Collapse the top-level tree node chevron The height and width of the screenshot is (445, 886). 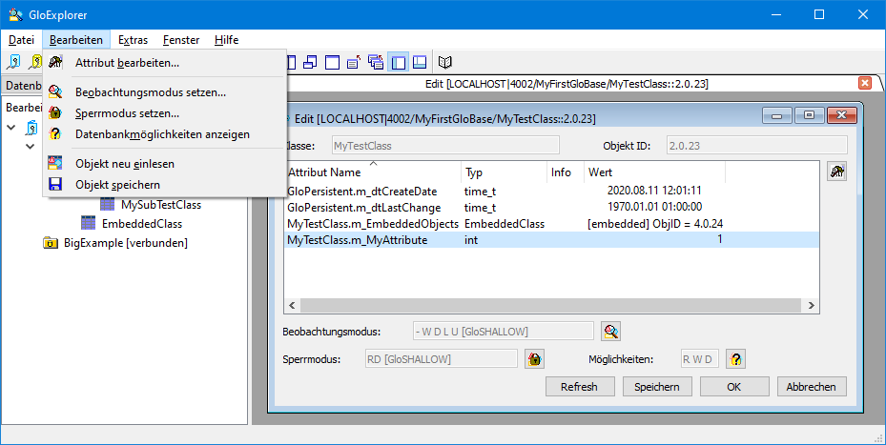(10, 128)
